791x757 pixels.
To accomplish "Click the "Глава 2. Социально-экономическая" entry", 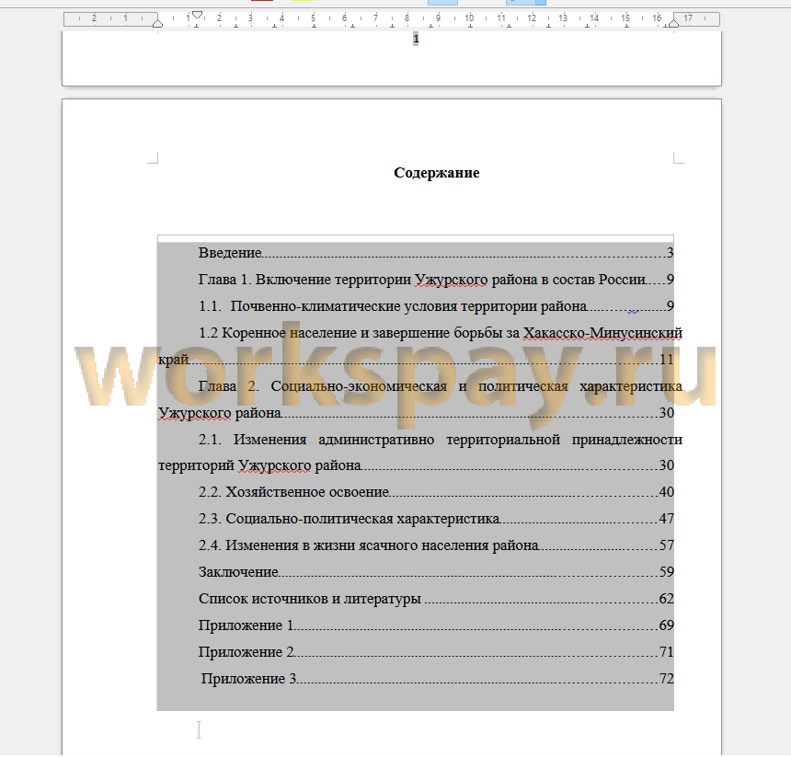I will click(420, 399).
